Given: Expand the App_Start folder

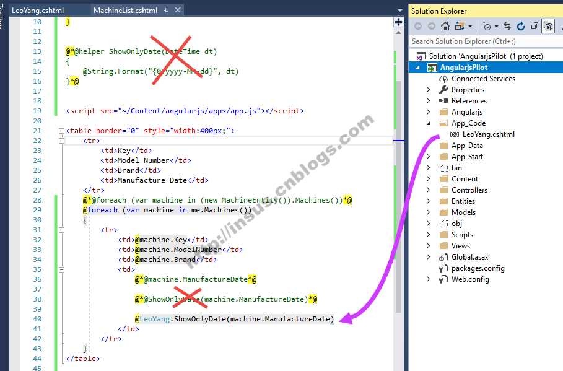Looking at the screenshot, I should (x=428, y=156).
